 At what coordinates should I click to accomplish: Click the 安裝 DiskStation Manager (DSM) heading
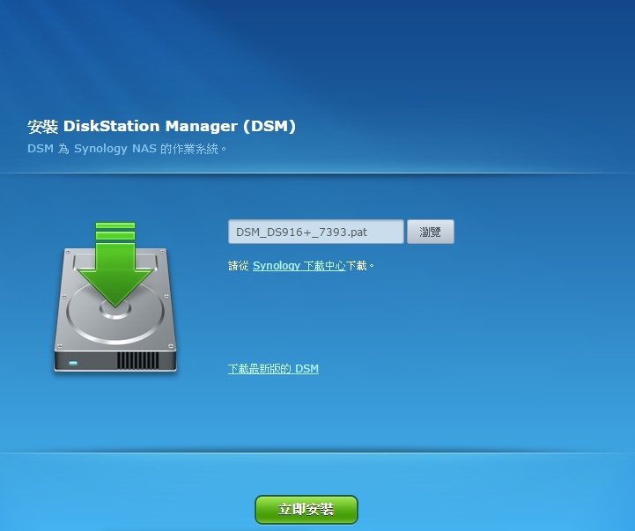pyautogui.click(x=161, y=126)
